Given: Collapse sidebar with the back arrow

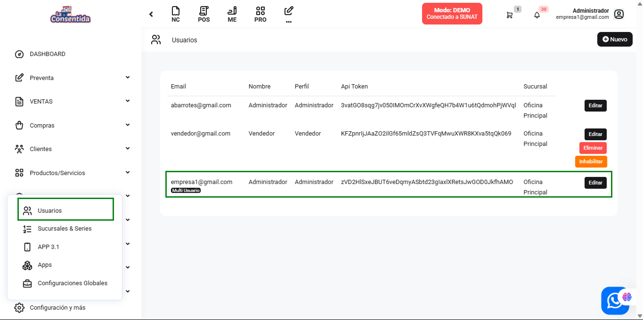Looking at the screenshot, I should pyautogui.click(x=151, y=14).
